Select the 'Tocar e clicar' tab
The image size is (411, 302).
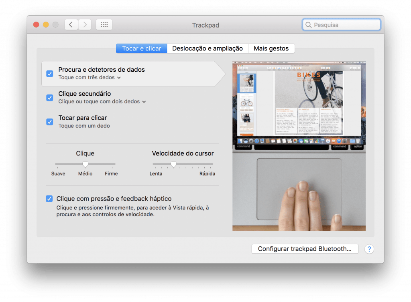tap(141, 48)
